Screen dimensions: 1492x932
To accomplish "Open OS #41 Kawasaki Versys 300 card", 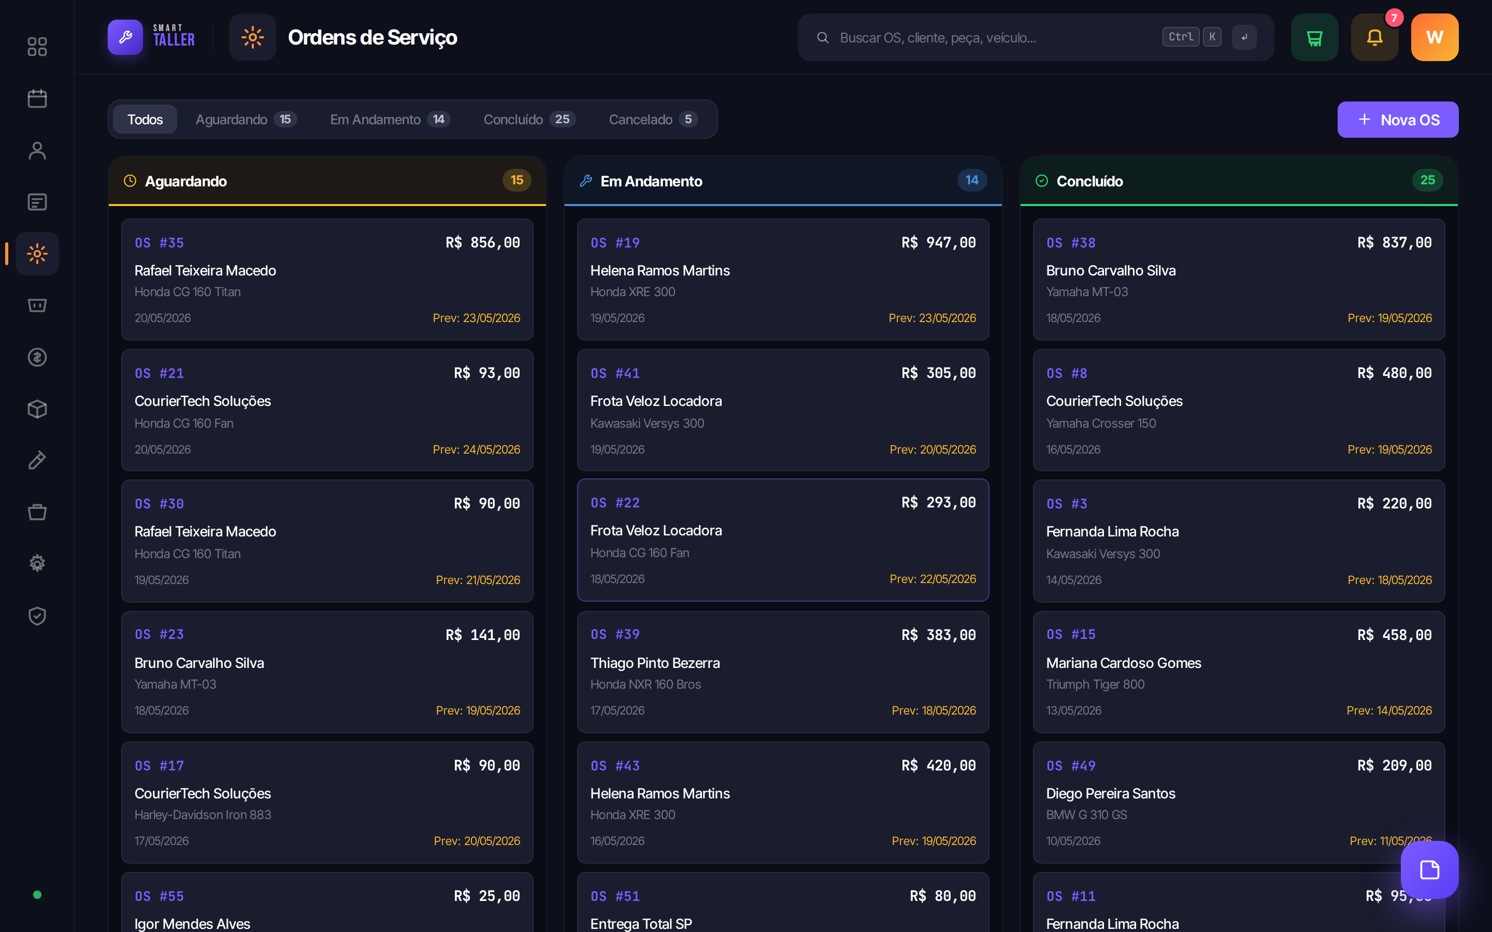I will point(783,411).
